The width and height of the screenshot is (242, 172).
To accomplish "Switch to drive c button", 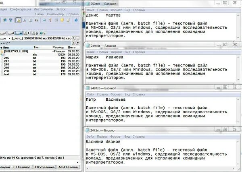I will click(x=3, y=33).
